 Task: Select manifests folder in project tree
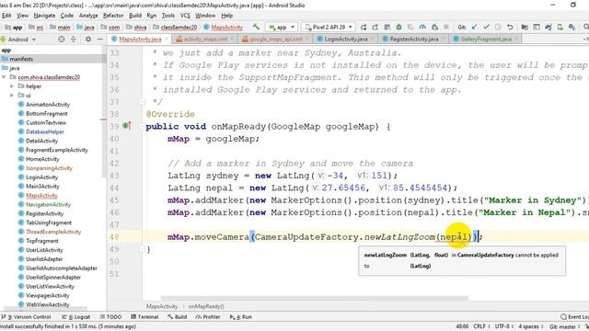tap(21, 59)
